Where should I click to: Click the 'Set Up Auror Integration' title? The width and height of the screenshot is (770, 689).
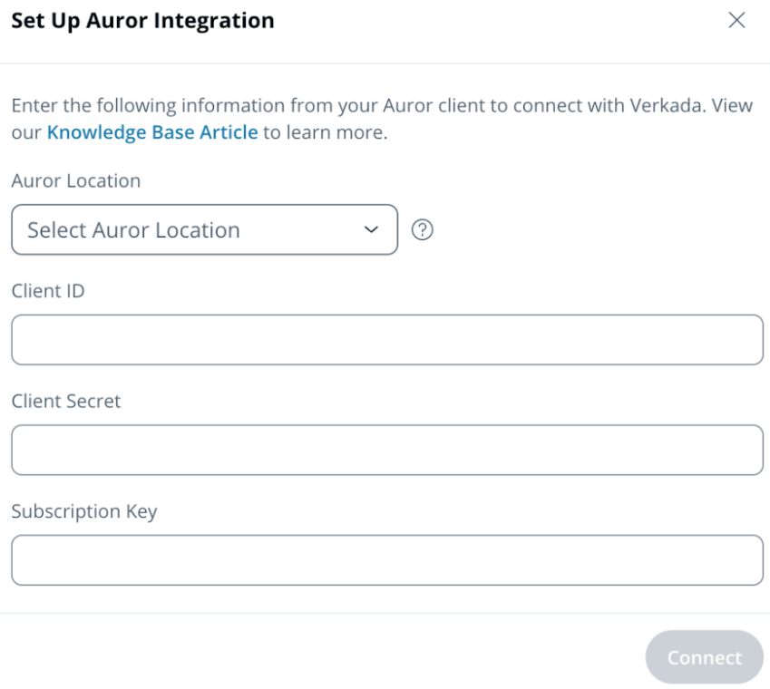[142, 20]
